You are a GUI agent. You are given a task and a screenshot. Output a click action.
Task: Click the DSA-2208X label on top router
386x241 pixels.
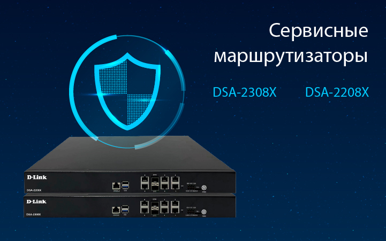coord(34,190)
